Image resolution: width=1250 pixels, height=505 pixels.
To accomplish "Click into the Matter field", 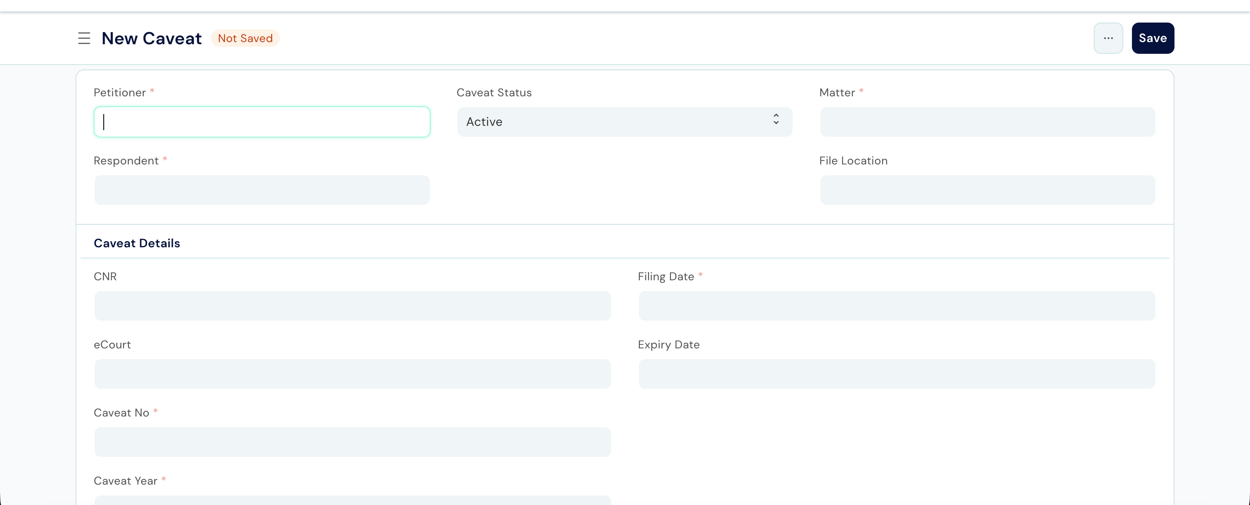I will point(987,122).
